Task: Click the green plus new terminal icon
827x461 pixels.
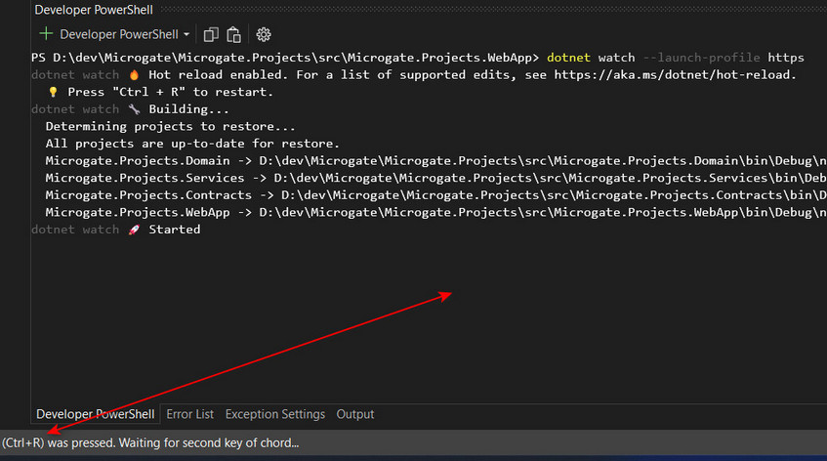Action: [46, 34]
